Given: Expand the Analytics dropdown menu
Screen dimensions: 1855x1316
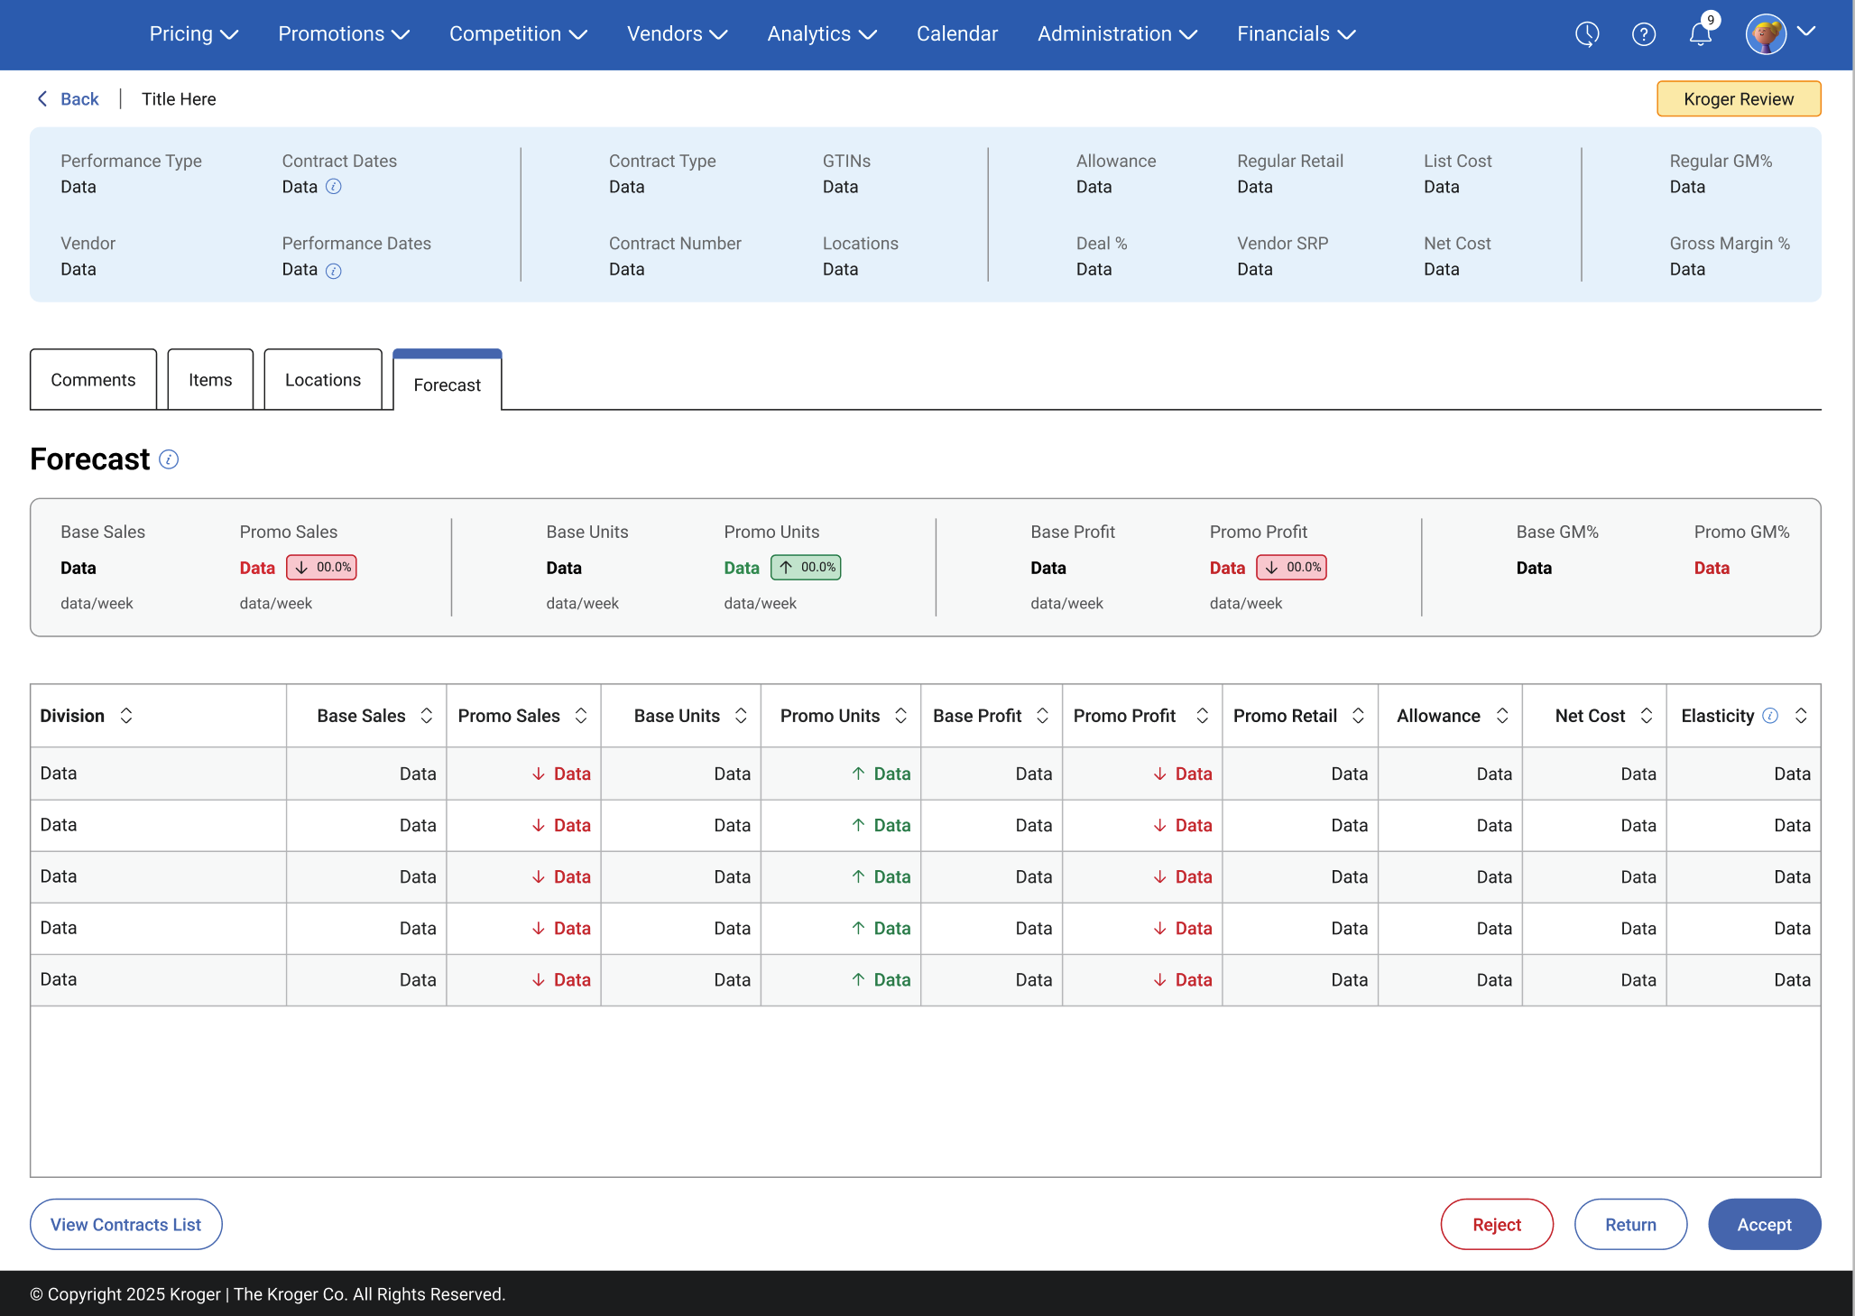Looking at the screenshot, I should 821,34.
